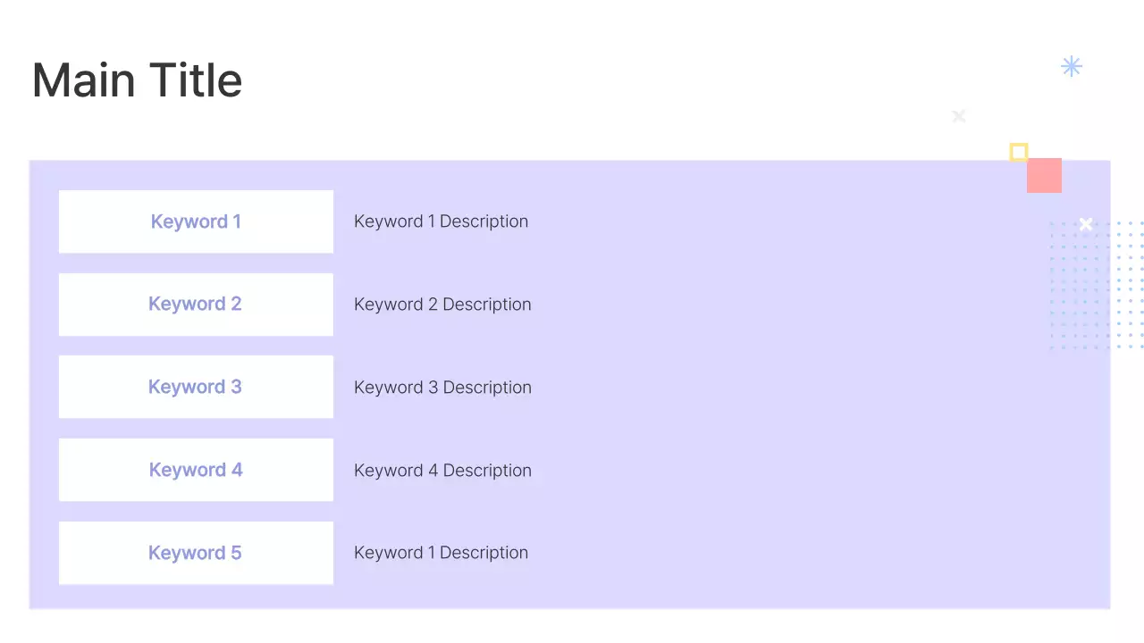Viewport: 1144px width, 643px height.
Task: Select the Keyword 2 Description text
Action: [442, 305]
